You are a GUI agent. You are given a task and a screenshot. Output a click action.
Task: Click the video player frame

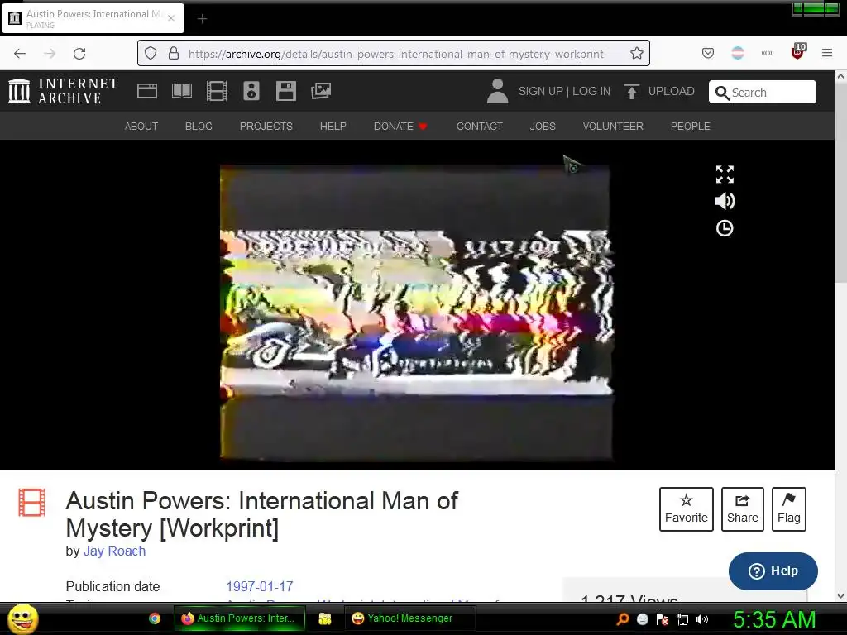coord(416,312)
